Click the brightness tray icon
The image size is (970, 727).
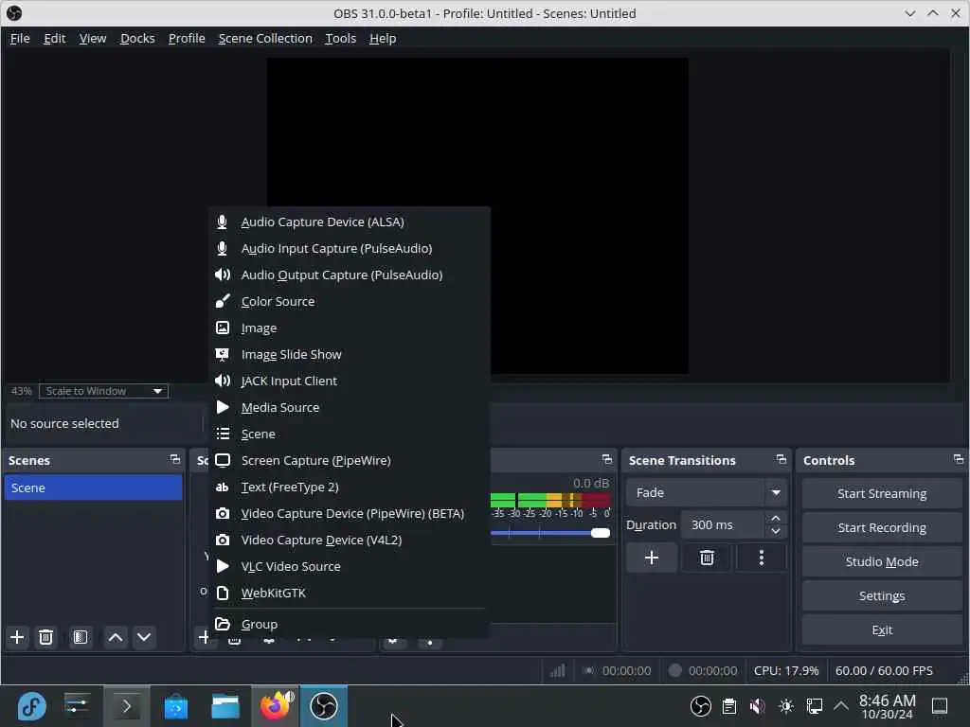785,706
